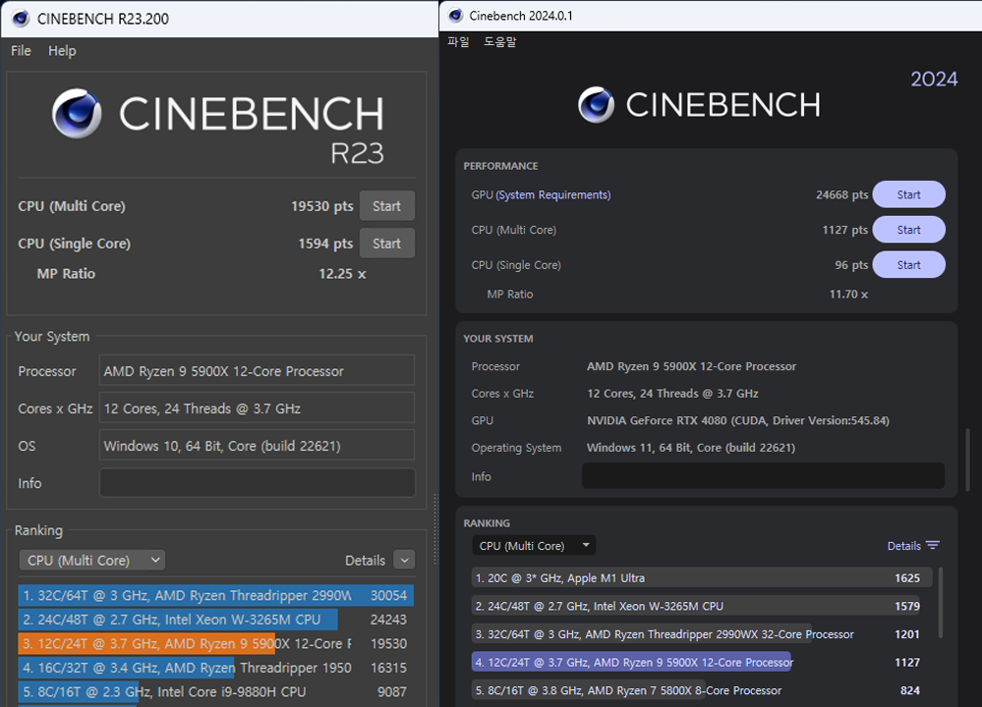
Task: Select R23 ranking row Threadripper 1950 16315
Action: coord(215,668)
